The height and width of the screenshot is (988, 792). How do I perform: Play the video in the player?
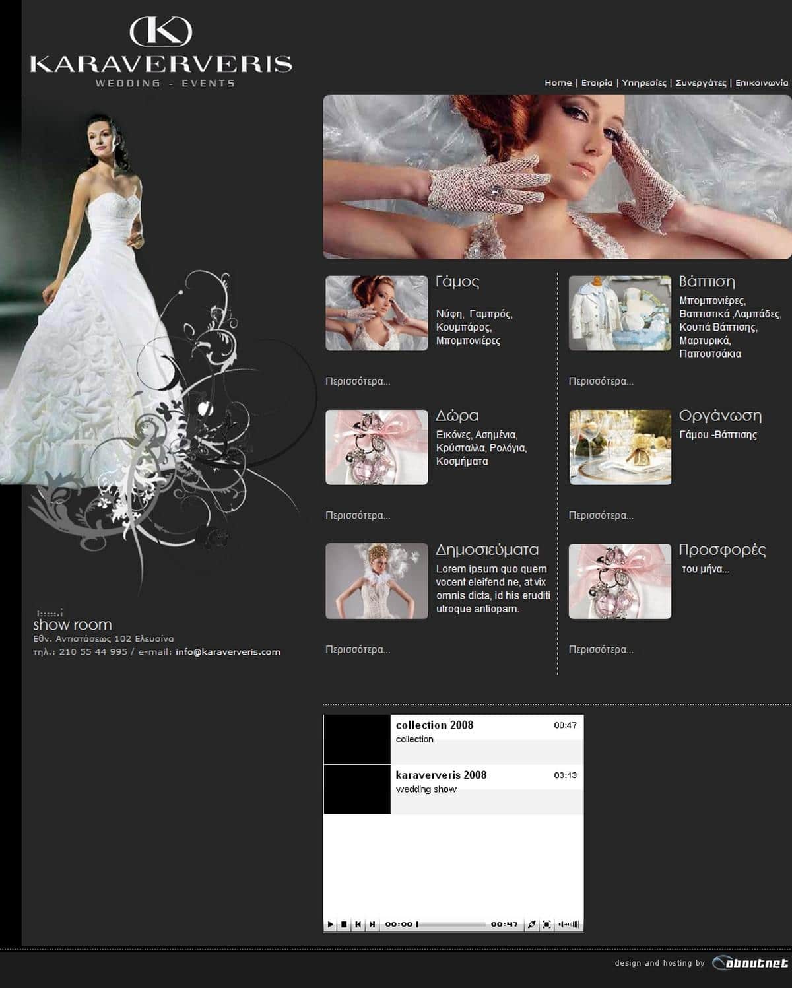pyautogui.click(x=331, y=925)
